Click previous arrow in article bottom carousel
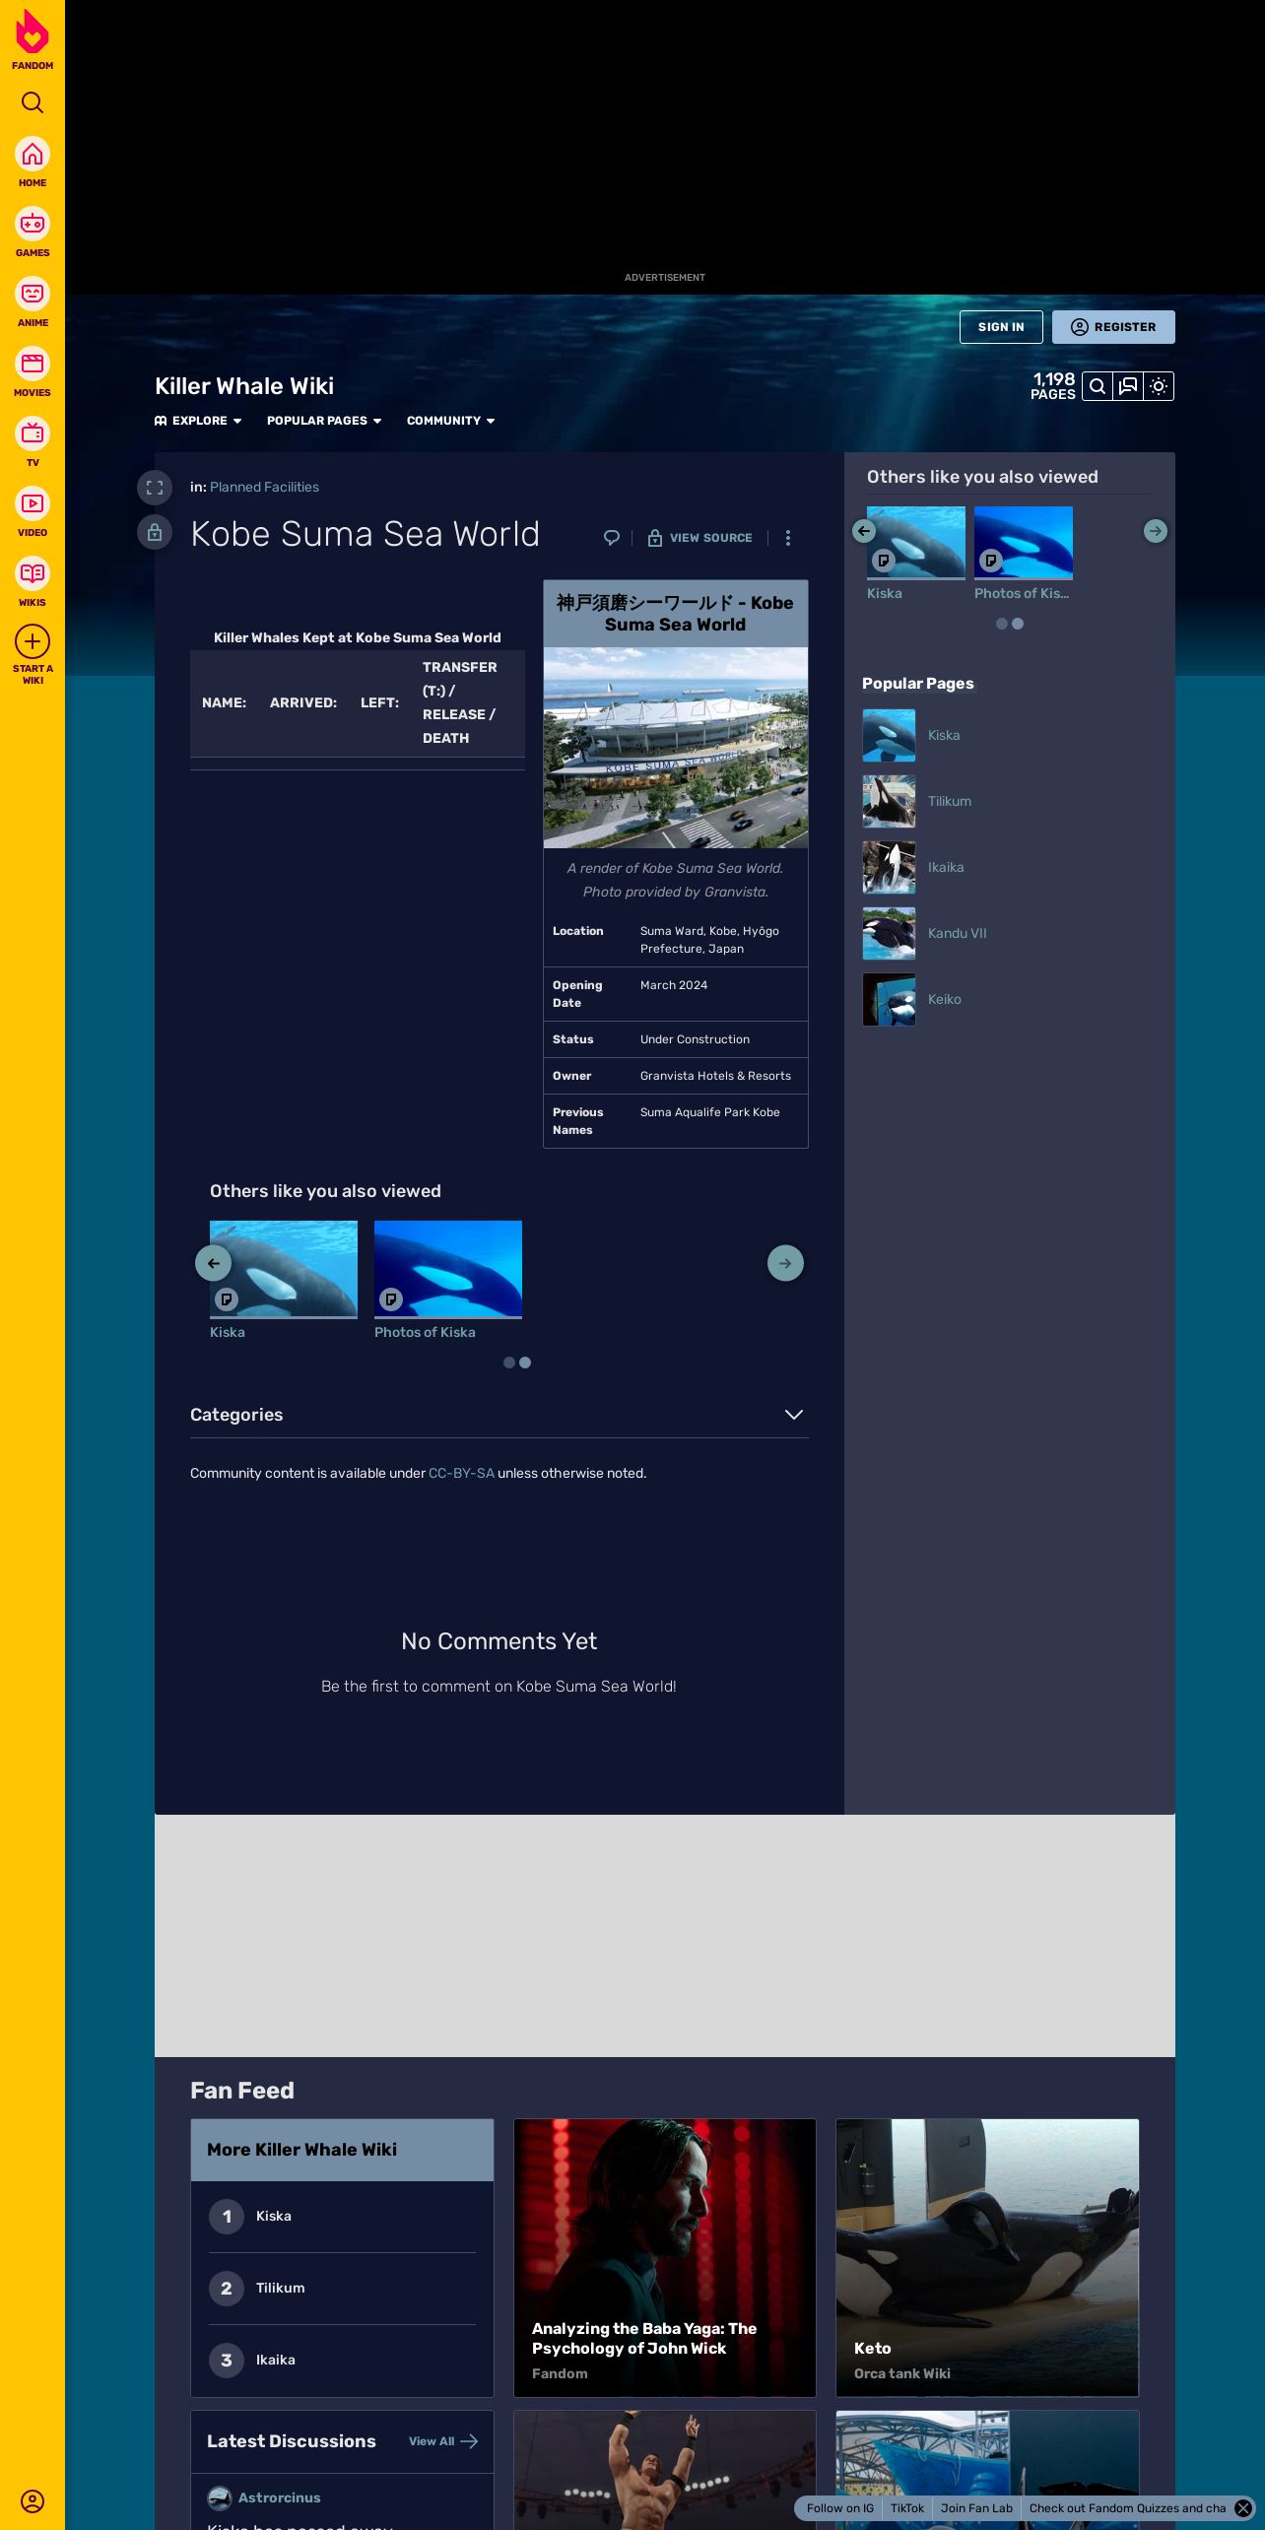 coord(213,1263)
